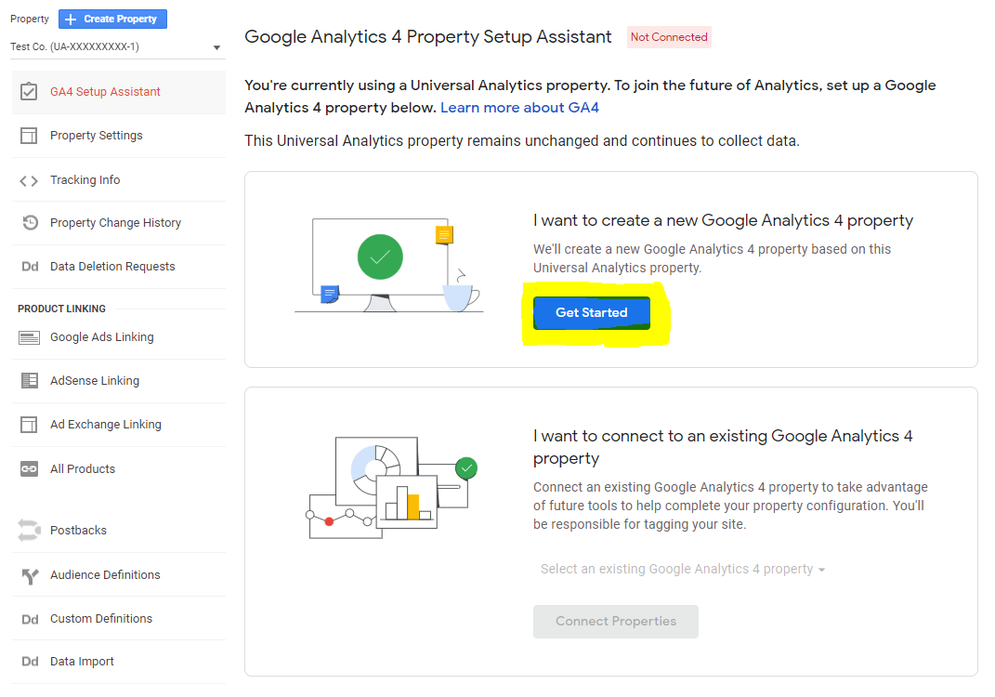Click the Google Ads Linking icon
Image resolution: width=995 pixels, height=697 pixels.
[29, 337]
